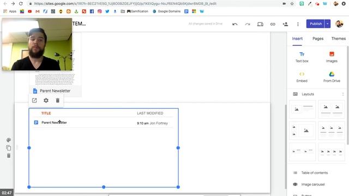Click the Publish button

click(315, 24)
